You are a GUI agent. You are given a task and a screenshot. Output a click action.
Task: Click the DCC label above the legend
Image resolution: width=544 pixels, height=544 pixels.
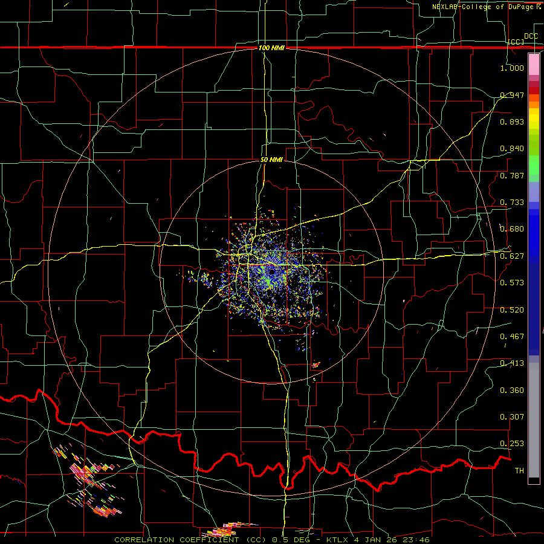531,36
